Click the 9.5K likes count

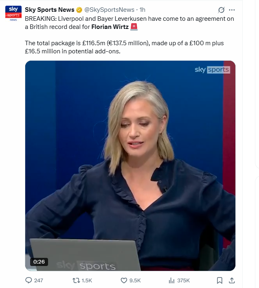[135, 281]
